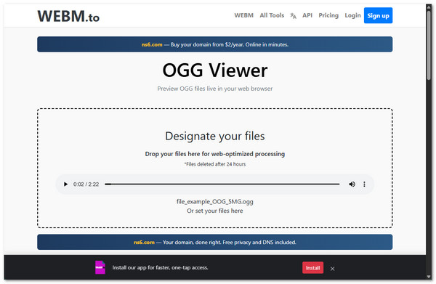Click the audio time 0:02 / 2:22 display

click(86, 184)
